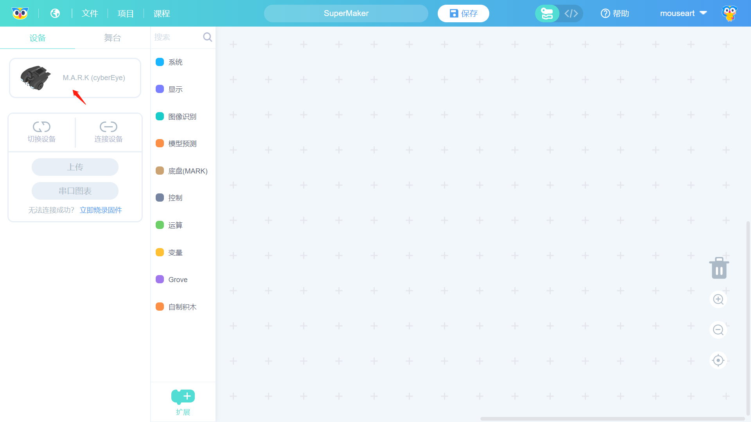The height and width of the screenshot is (422, 751).
Task: Click the switch device icon
Action: [x=41, y=127]
